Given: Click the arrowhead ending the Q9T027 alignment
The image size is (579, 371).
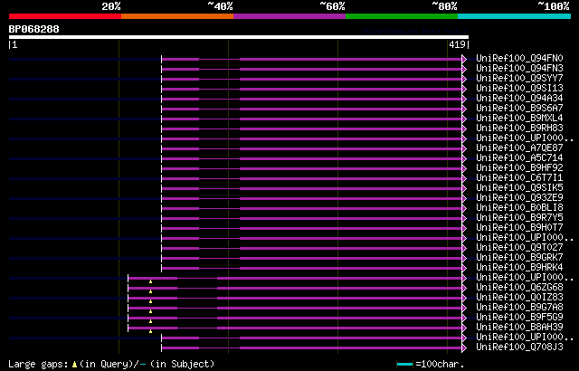Looking at the screenshot, I should point(464,249).
